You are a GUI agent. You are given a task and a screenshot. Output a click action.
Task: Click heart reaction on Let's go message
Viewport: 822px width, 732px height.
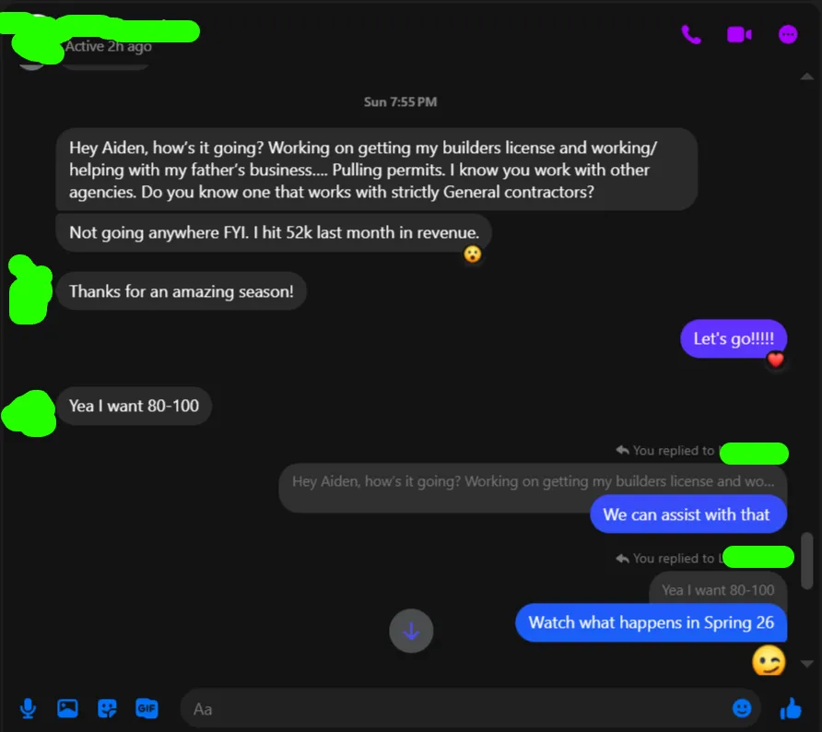coord(775,360)
